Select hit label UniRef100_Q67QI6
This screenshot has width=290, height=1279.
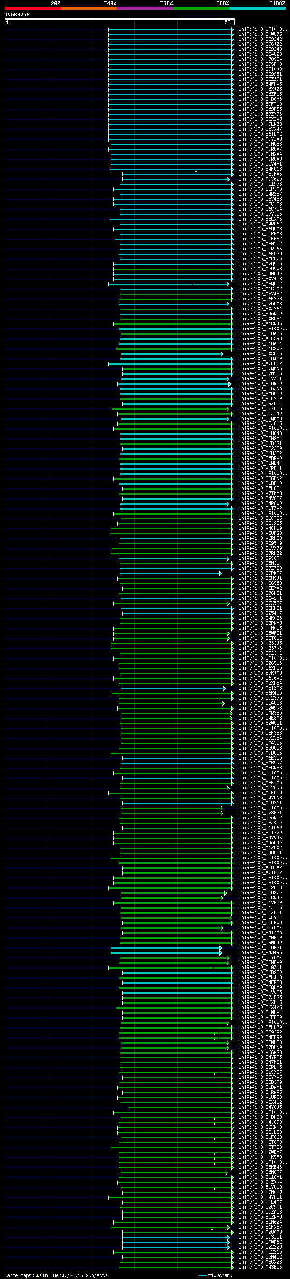(260, 409)
